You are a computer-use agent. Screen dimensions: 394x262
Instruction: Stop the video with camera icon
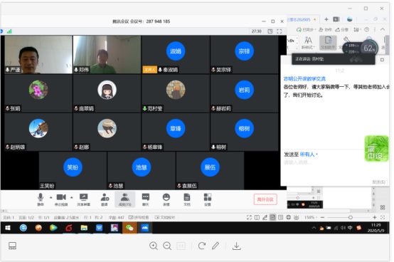pos(61,199)
